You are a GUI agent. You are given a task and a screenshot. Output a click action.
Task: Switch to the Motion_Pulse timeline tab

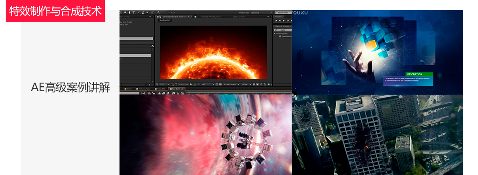coord(145,89)
